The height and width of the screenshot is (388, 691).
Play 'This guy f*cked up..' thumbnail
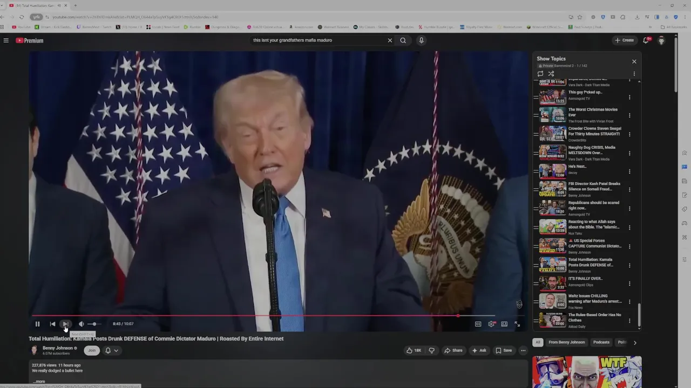[x=553, y=96]
